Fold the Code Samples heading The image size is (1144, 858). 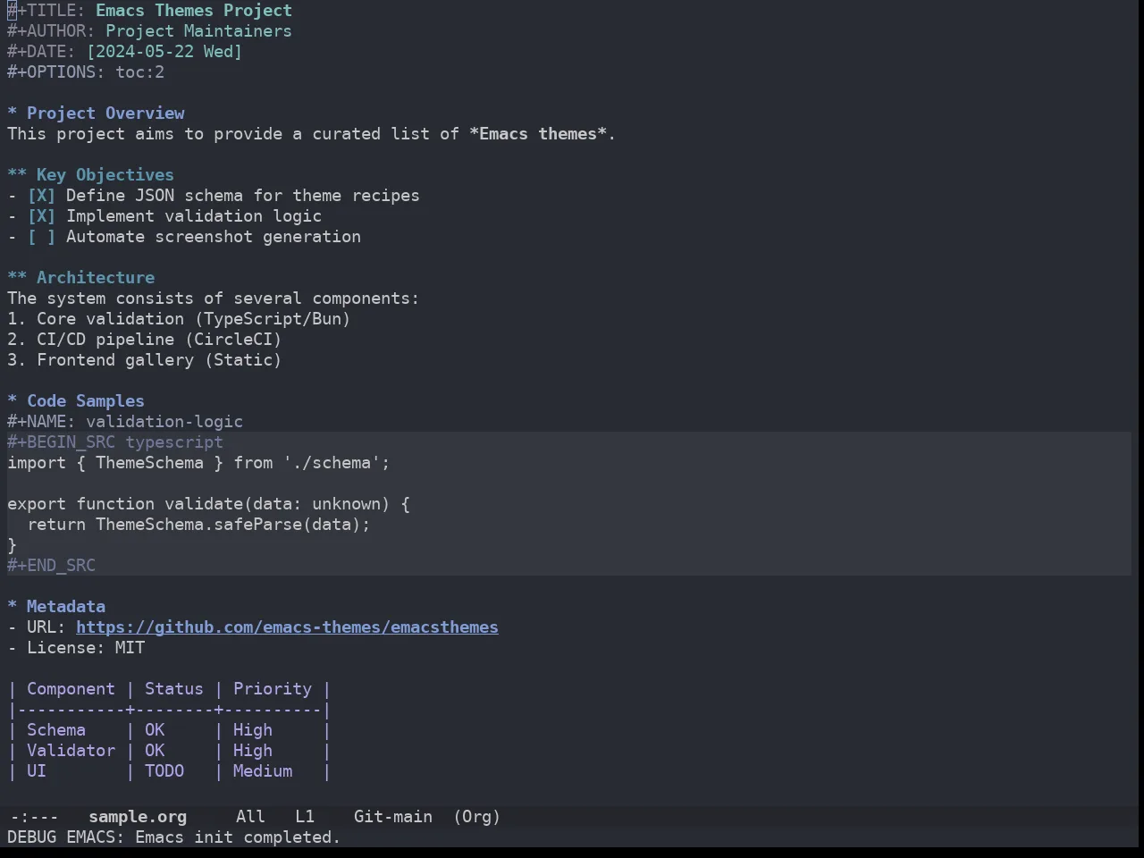(86, 401)
